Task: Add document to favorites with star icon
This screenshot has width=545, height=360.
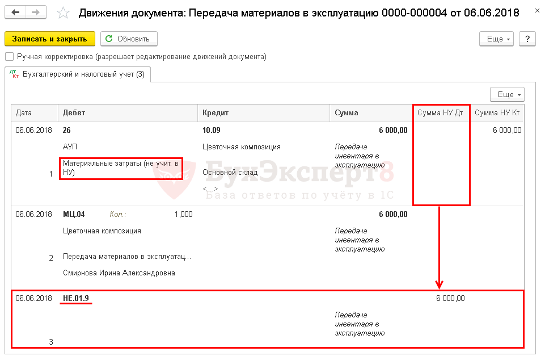Action: point(64,12)
